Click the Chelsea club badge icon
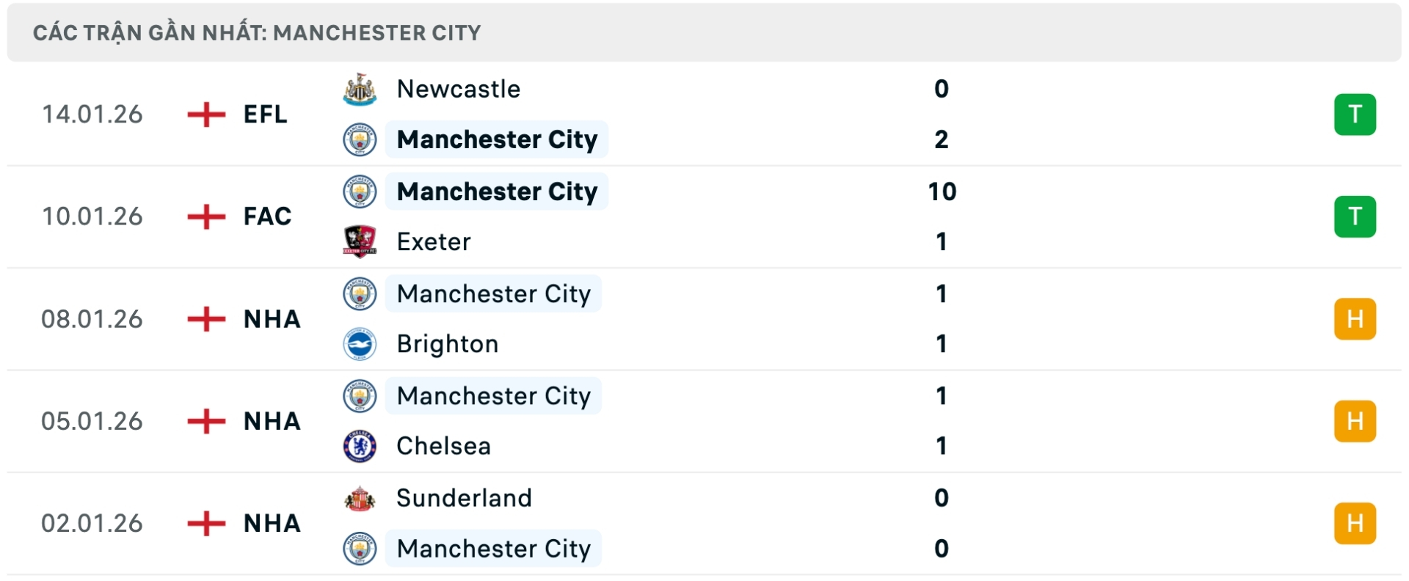Viewport: 1409px width, 581px height. point(360,446)
